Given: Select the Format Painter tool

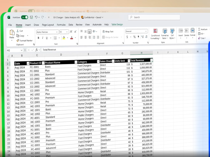Looking at the screenshot, I should pyautogui.click(x=24, y=40).
